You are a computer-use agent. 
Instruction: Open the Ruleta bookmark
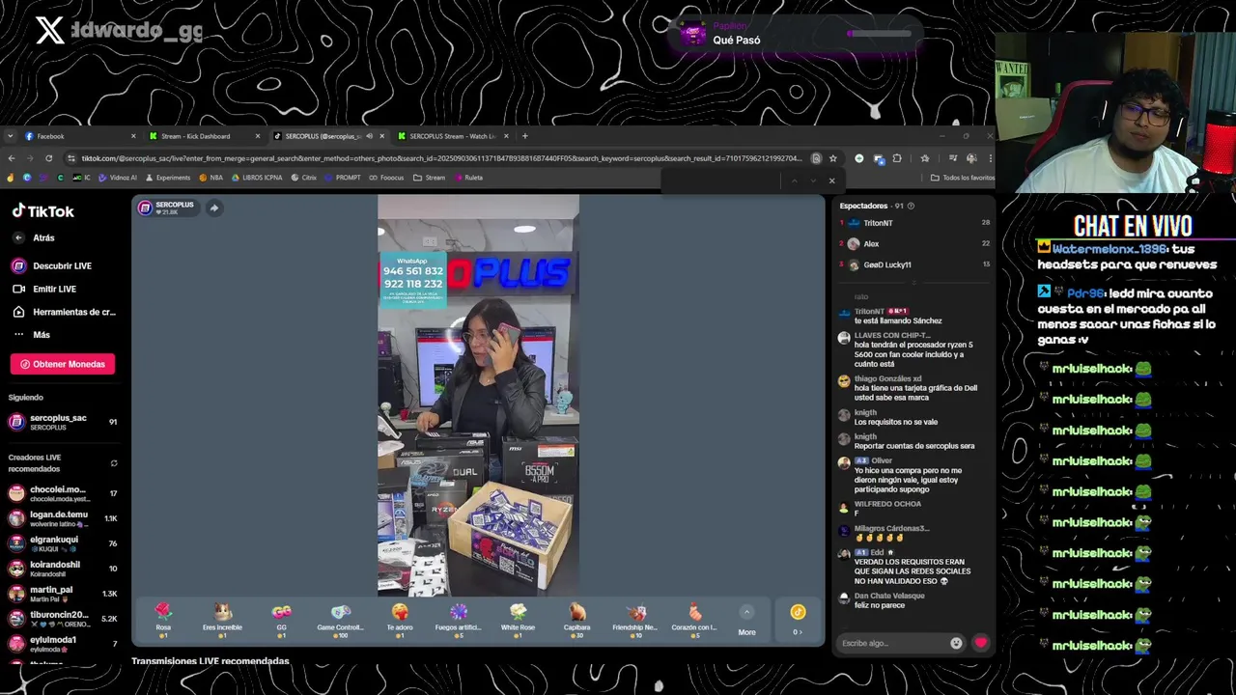click(467, 178)
